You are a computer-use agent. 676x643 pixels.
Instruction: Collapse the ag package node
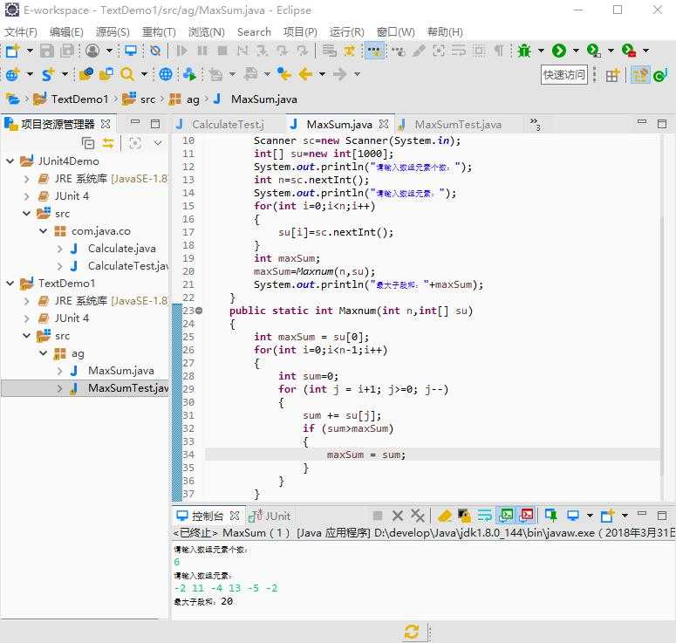coord(44,353)
